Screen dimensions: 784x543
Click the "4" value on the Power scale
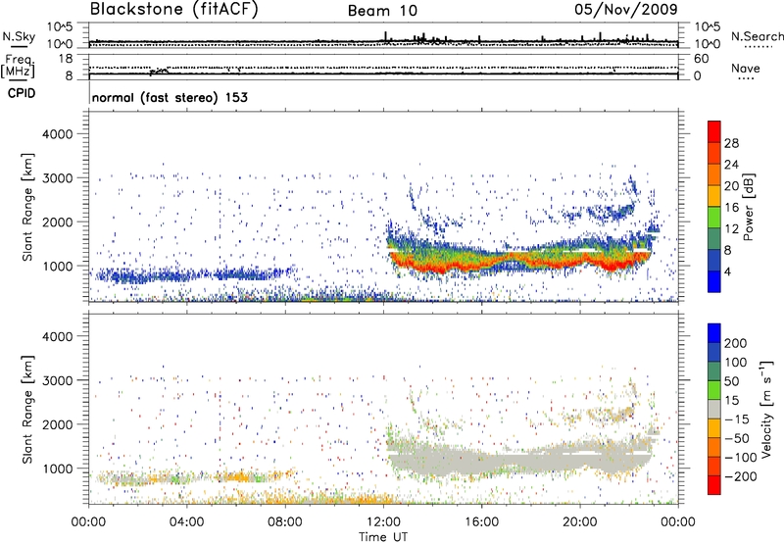pyautogui.click(x=727, y=271)
